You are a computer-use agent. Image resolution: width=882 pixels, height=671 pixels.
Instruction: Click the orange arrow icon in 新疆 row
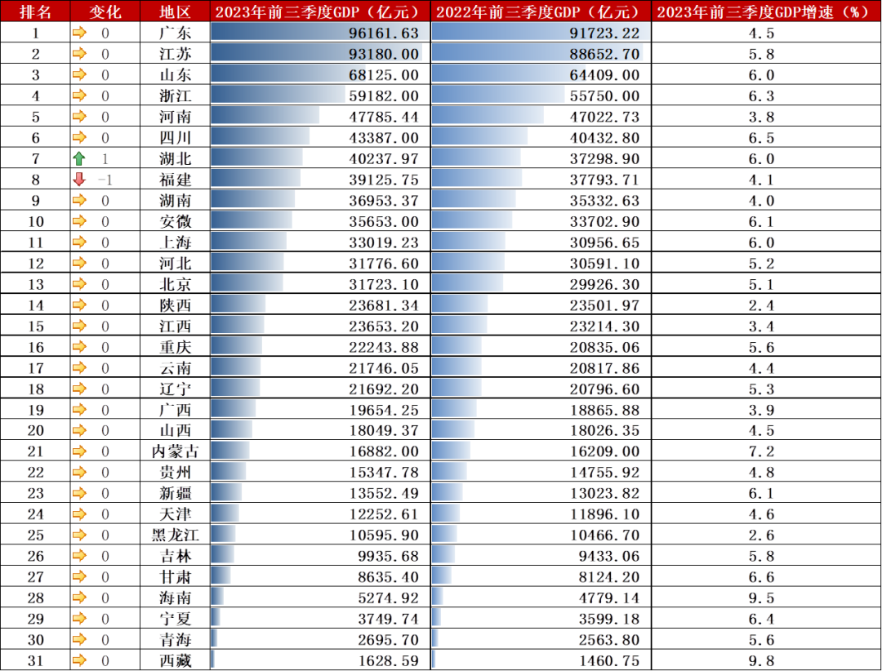click(79, 493)
